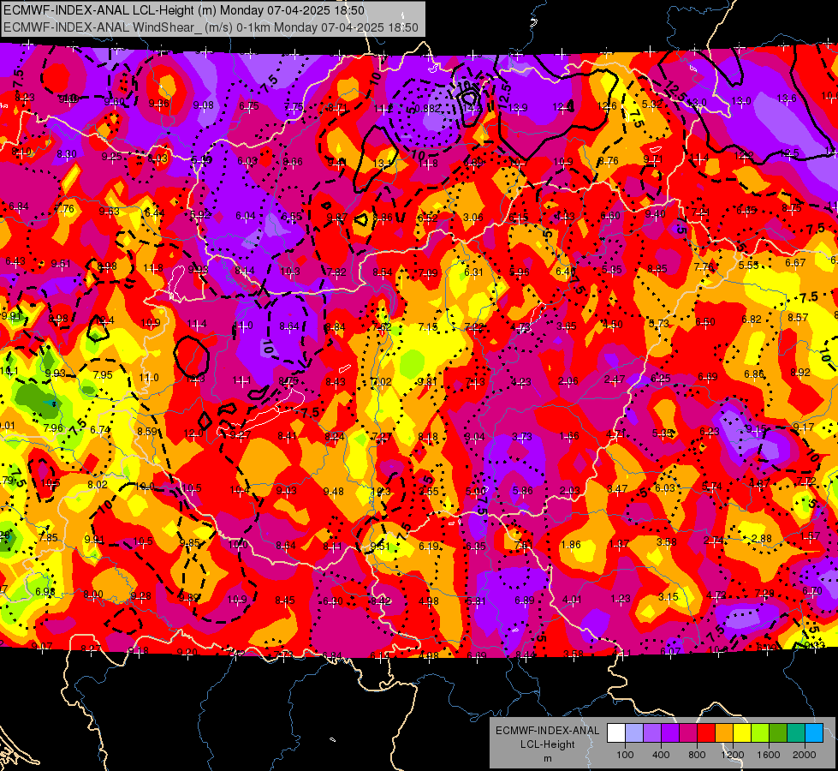Click the legend tick label 1200
Viewport: 838px width, 771px height.
point(732,755)
